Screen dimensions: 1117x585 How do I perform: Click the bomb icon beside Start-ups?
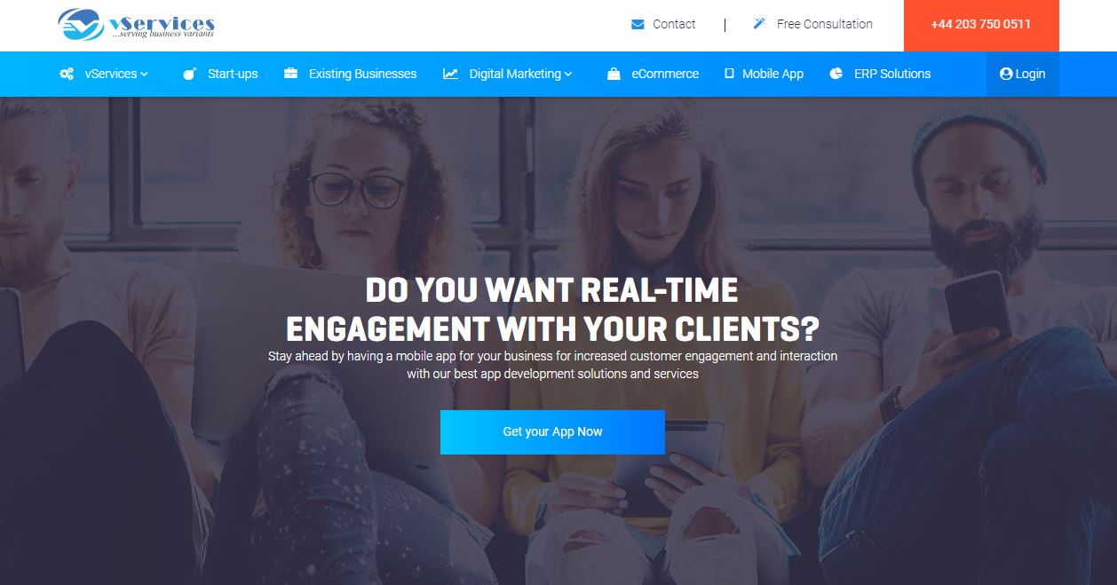[x=189, y=74]
